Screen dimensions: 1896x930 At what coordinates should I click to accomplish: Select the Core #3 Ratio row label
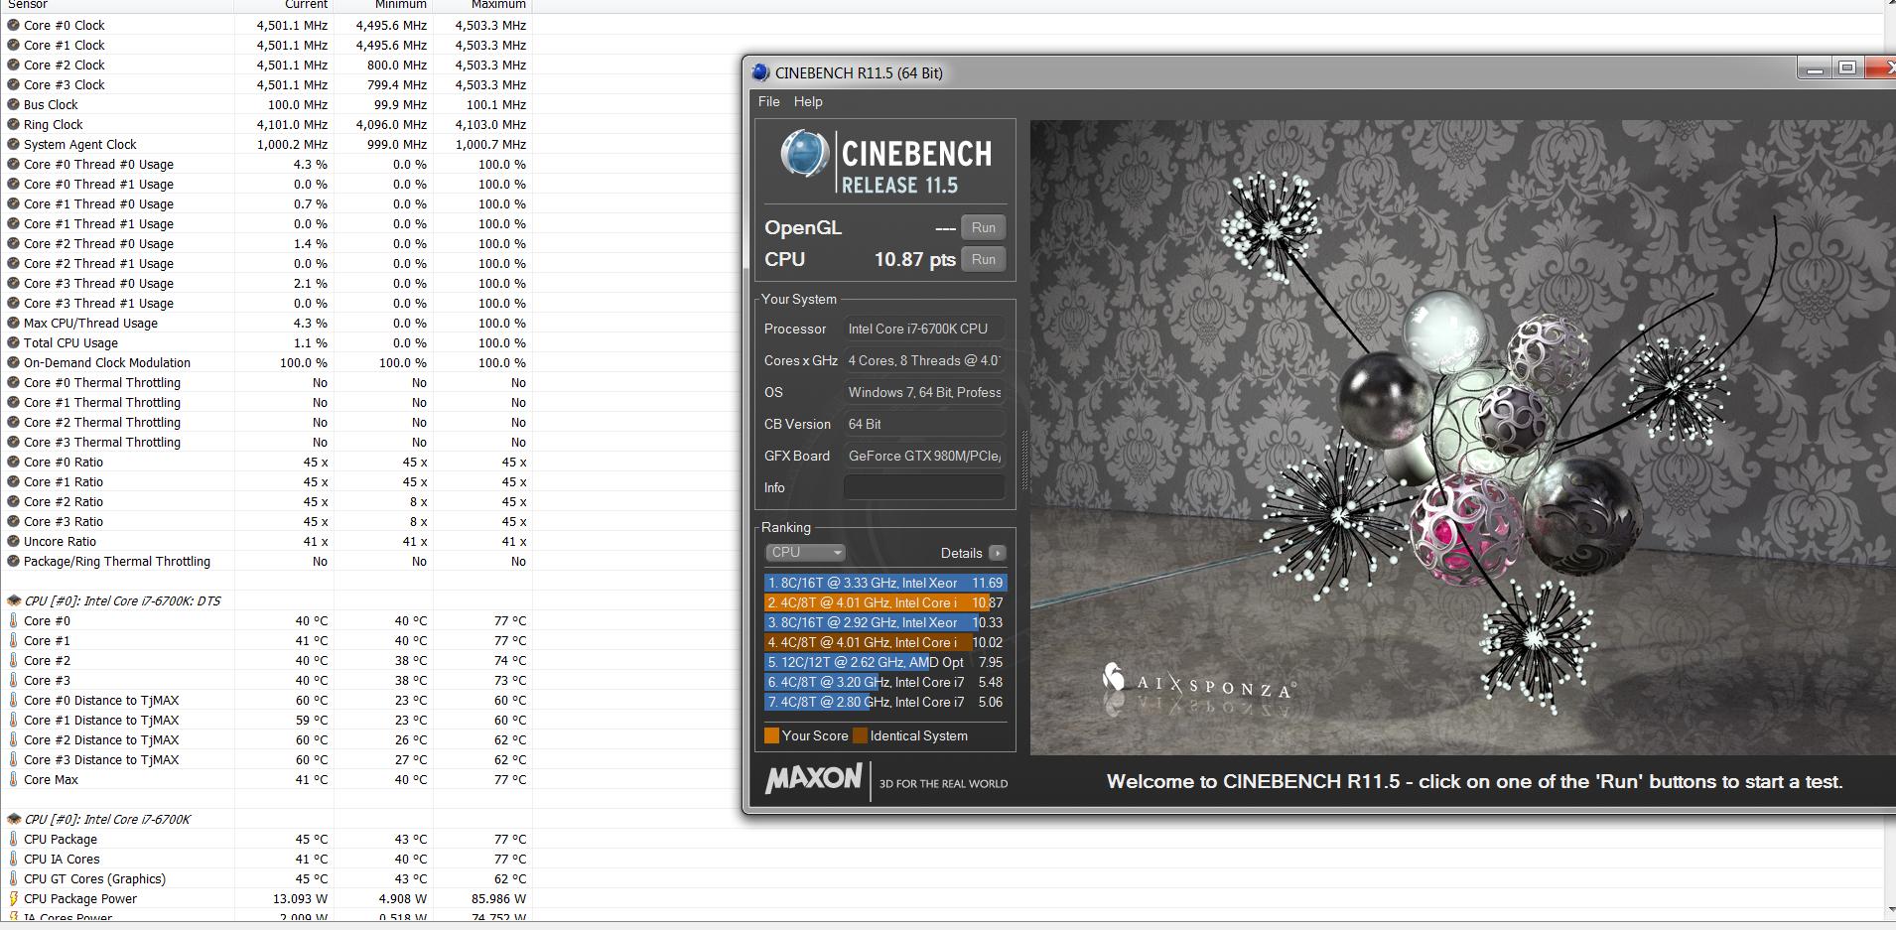click(64, 521)
